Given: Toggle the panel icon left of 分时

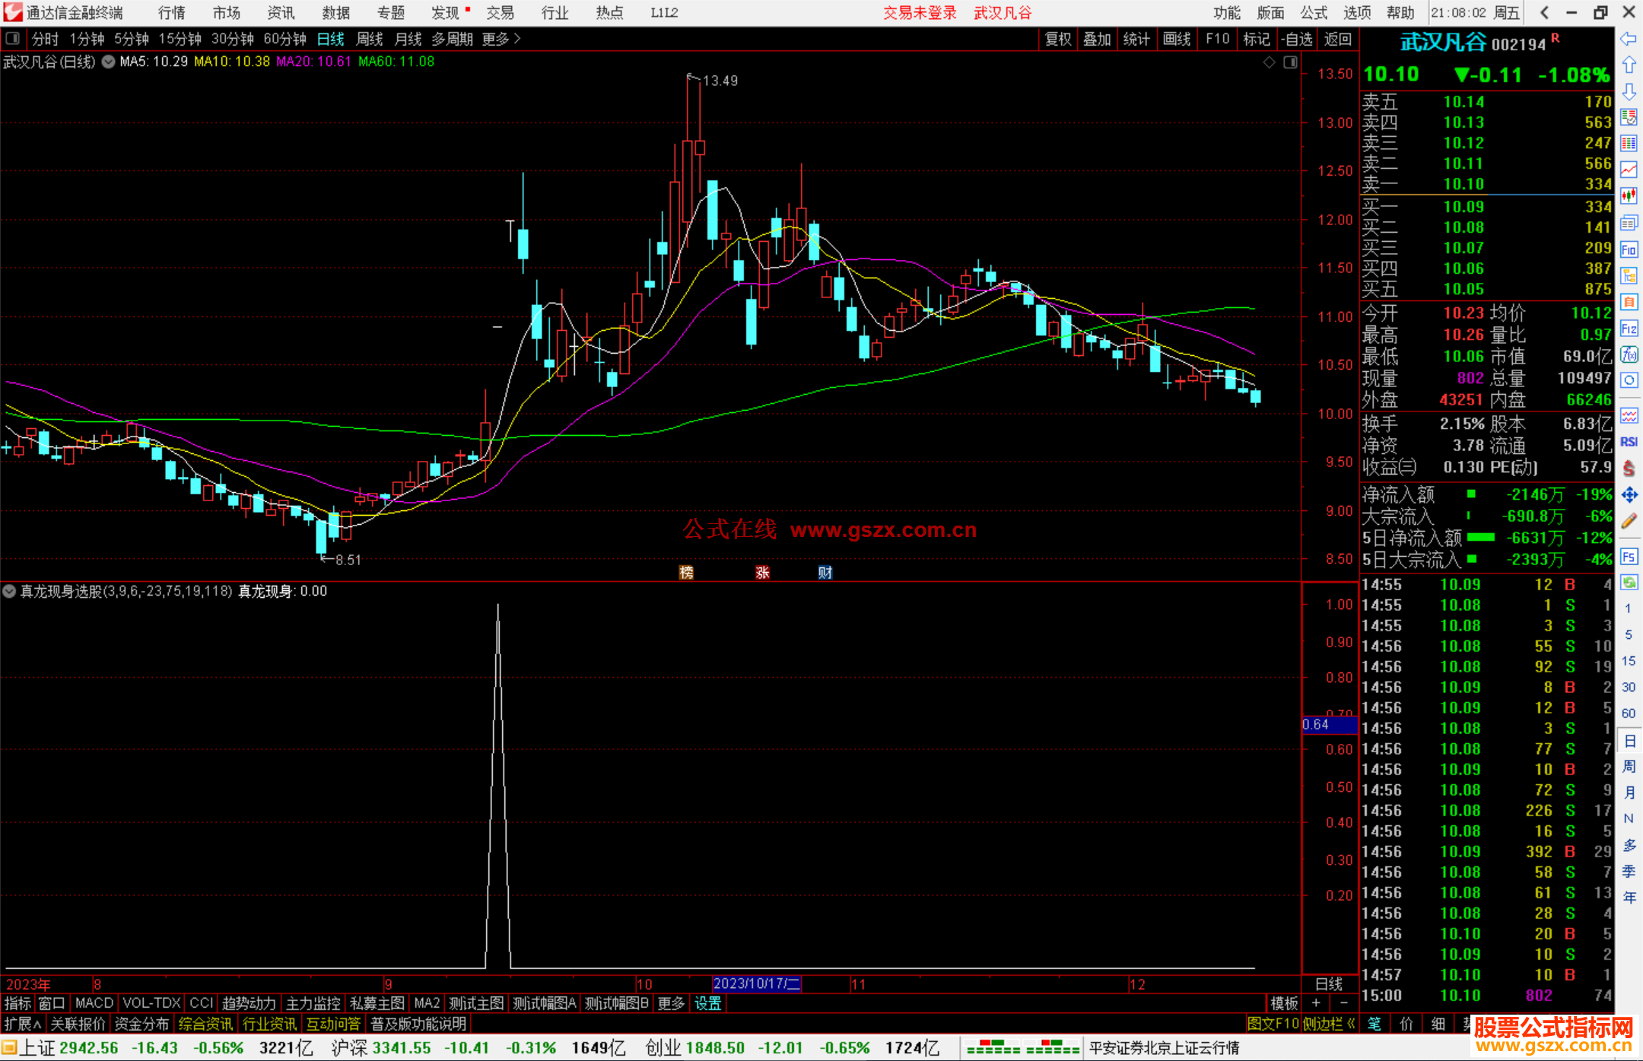Looking at the screenshot, I should [13, 39].
